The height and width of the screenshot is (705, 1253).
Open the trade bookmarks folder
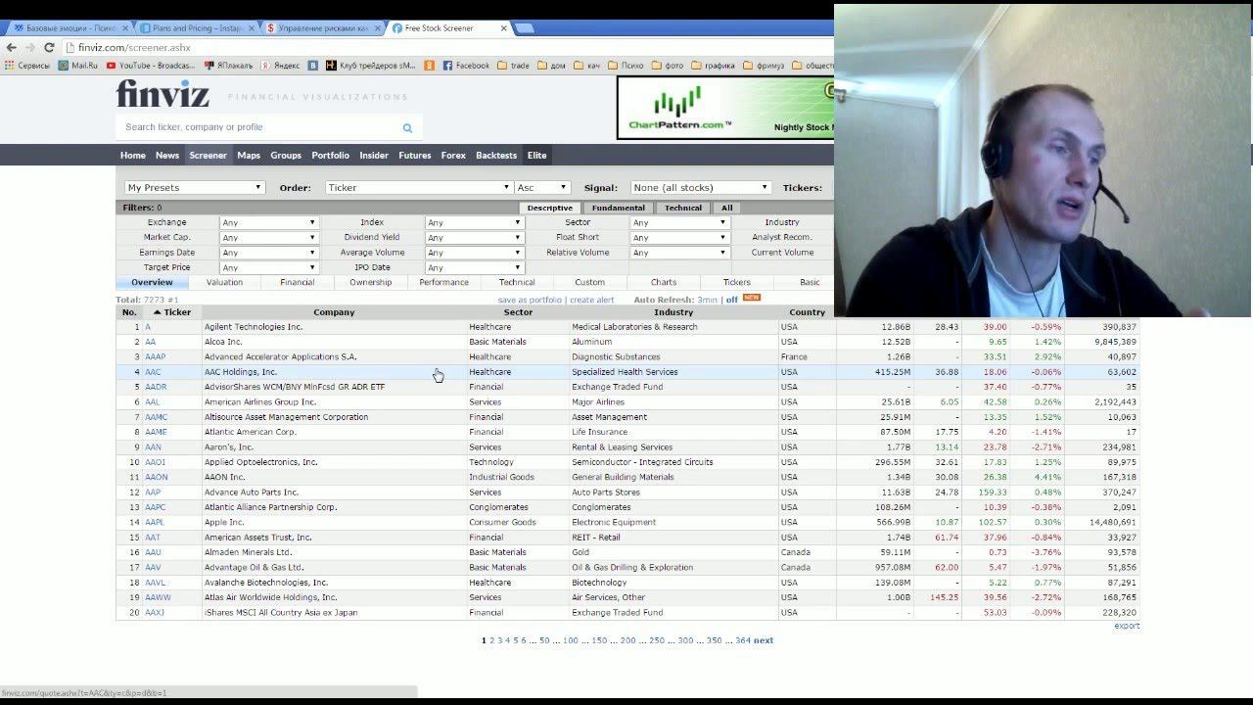tap(513, 66)
